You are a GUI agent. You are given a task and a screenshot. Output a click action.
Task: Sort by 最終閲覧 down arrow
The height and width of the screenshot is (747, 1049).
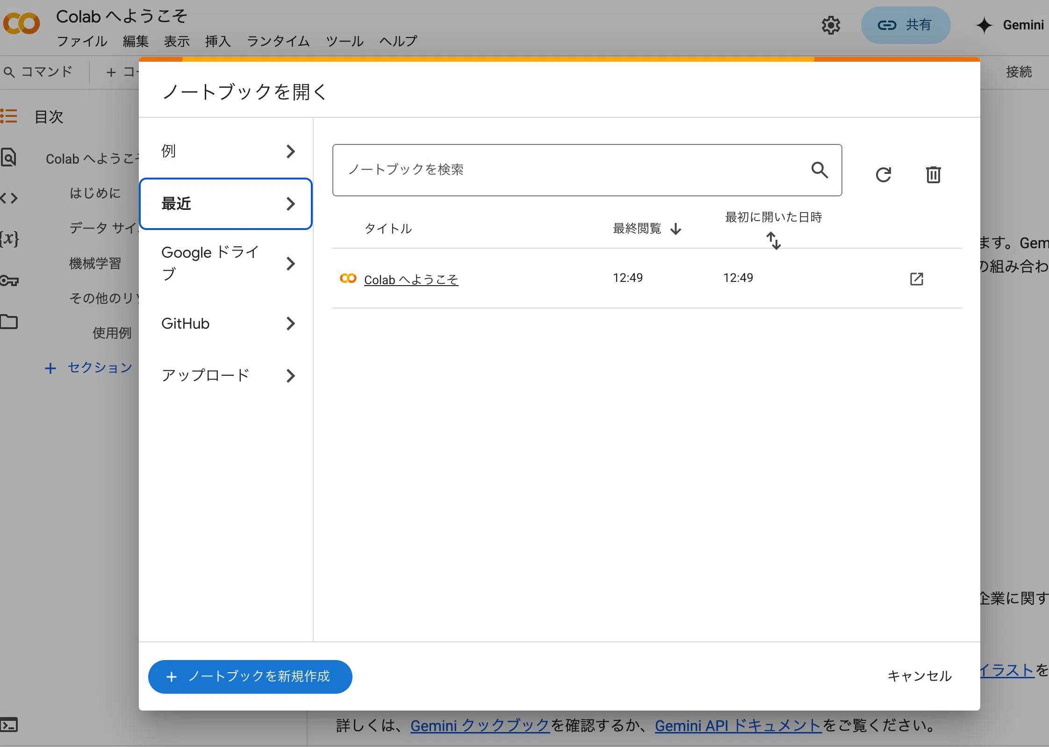[675, 229]
